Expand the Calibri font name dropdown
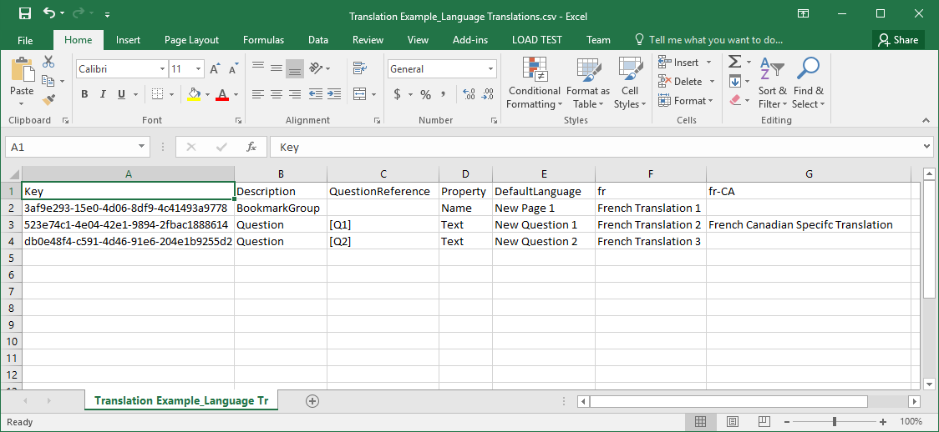Viewport: 939px width, 432px height. [162, 69]
